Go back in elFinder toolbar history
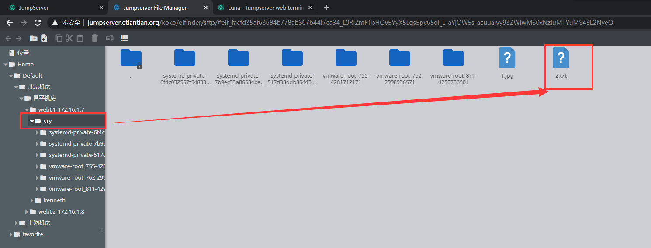 tap(8, 38)
